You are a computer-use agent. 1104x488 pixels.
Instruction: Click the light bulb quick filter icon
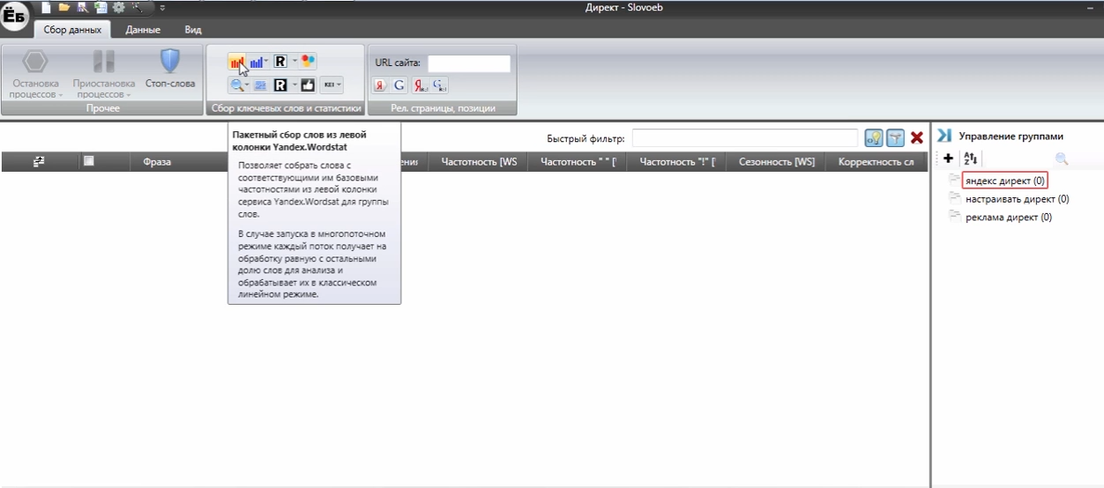pos(874,137)
